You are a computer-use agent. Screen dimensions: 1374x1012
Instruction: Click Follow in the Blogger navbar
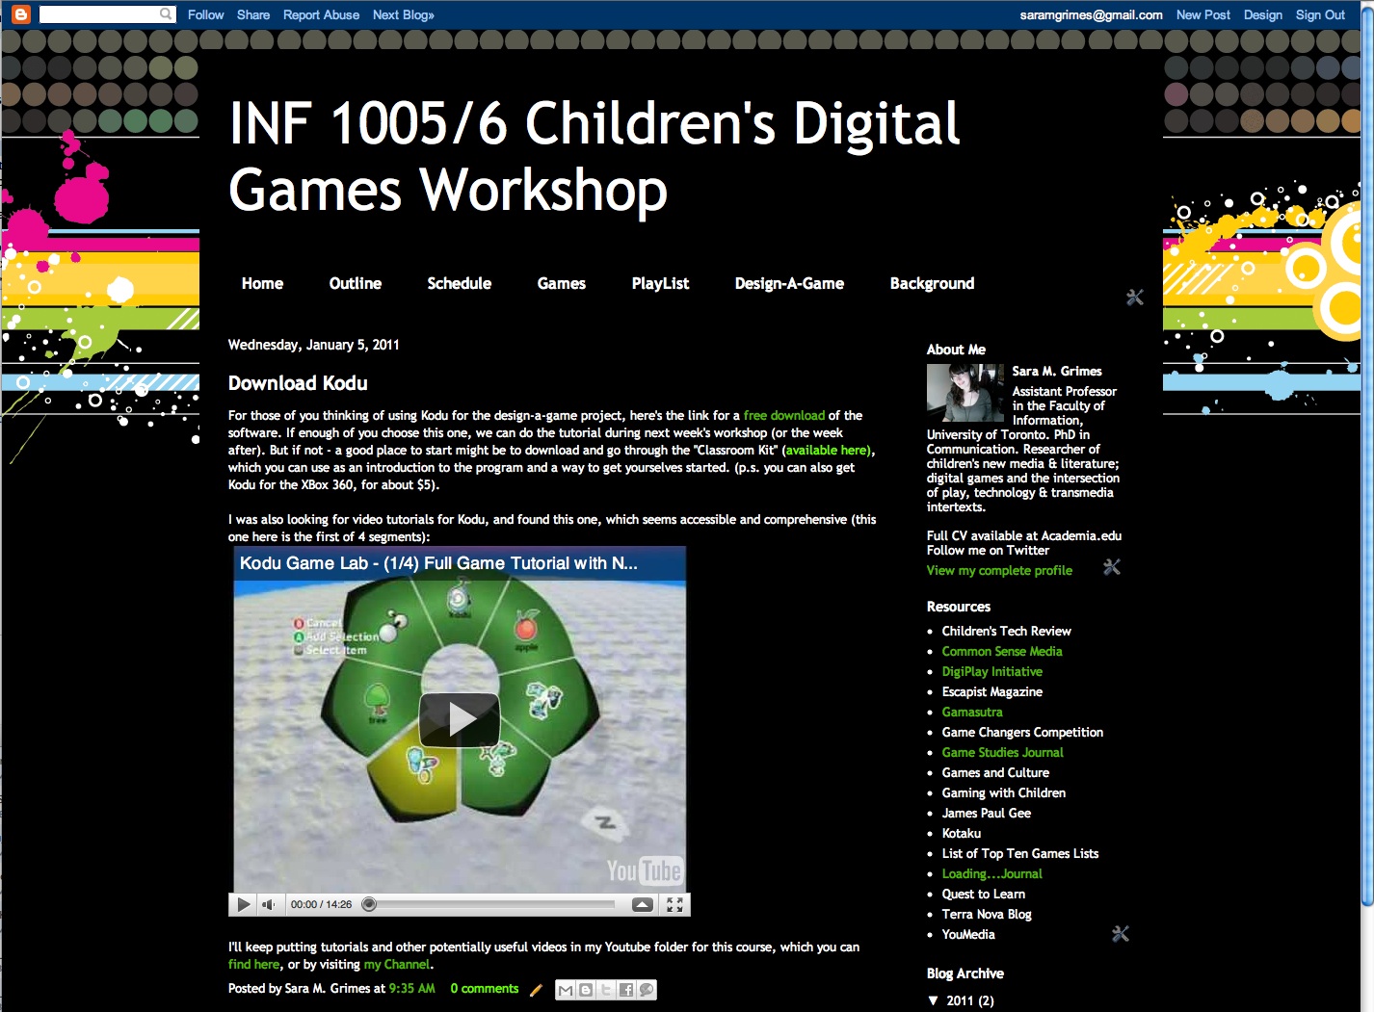pyautogui.click(x=205, y=14)
